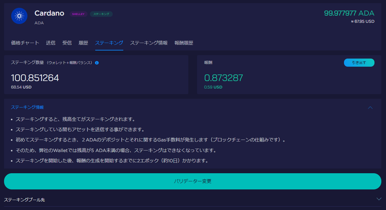Click the ≈ 67.95 USD value
The width and height of the screenshot is (386, 210).
pyautogui.click(x=363, y=21)
